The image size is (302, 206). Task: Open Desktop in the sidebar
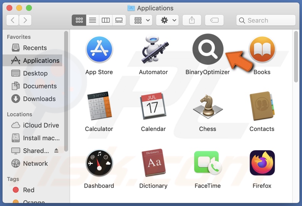pos(33,73)
